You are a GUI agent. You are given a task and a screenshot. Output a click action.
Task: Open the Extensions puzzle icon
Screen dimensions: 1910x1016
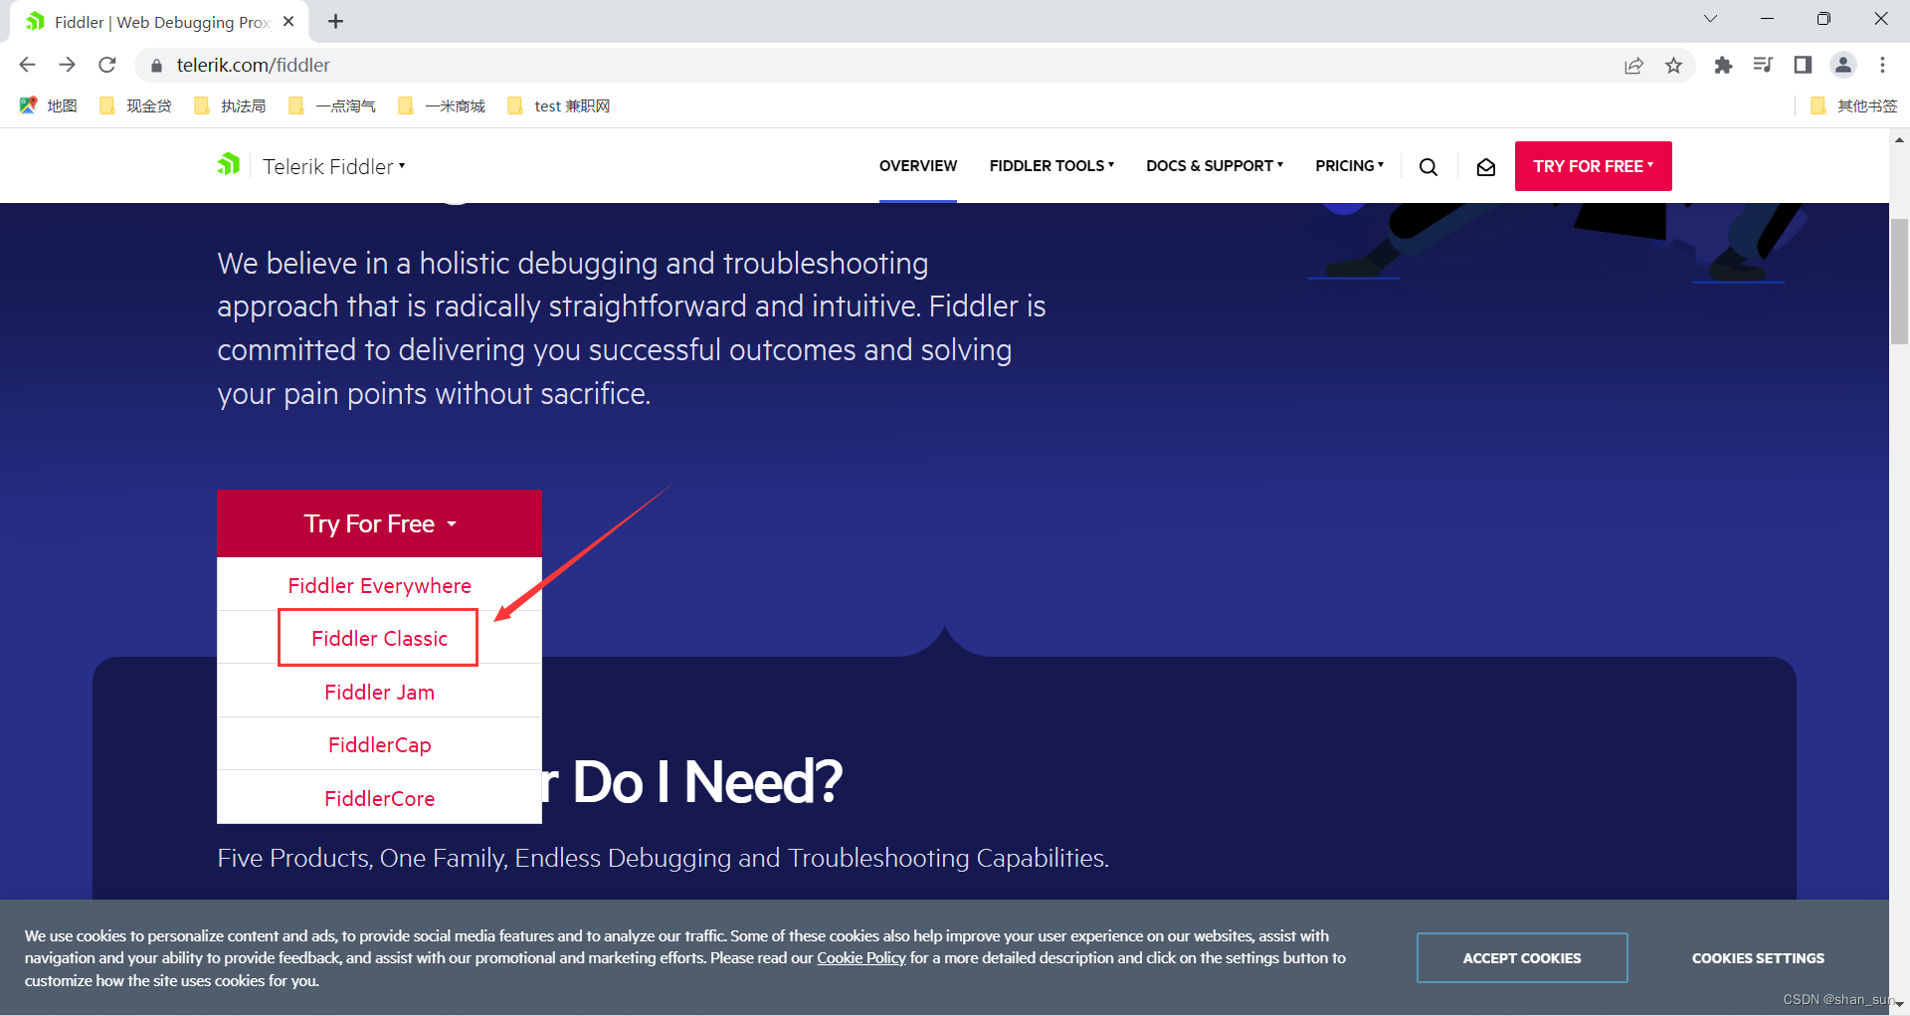1723,66
